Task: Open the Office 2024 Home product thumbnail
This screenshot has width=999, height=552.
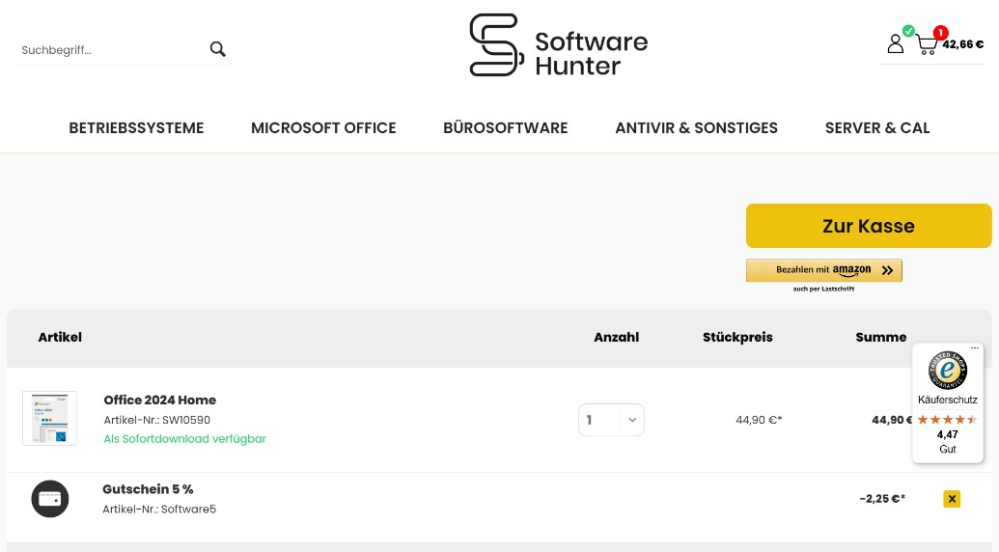Action: [x=49, y=418]
